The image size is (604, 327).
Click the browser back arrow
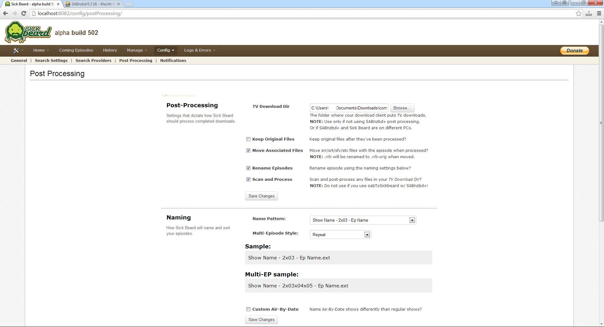coord(5,13)
